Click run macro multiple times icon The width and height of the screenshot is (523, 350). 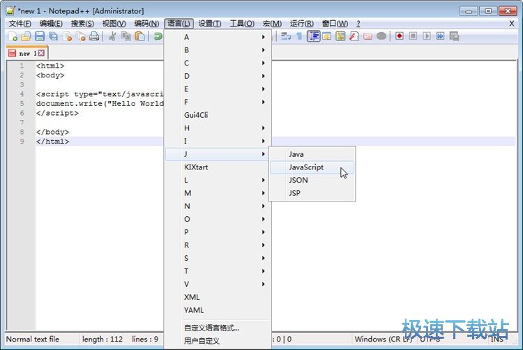[440, 36]
